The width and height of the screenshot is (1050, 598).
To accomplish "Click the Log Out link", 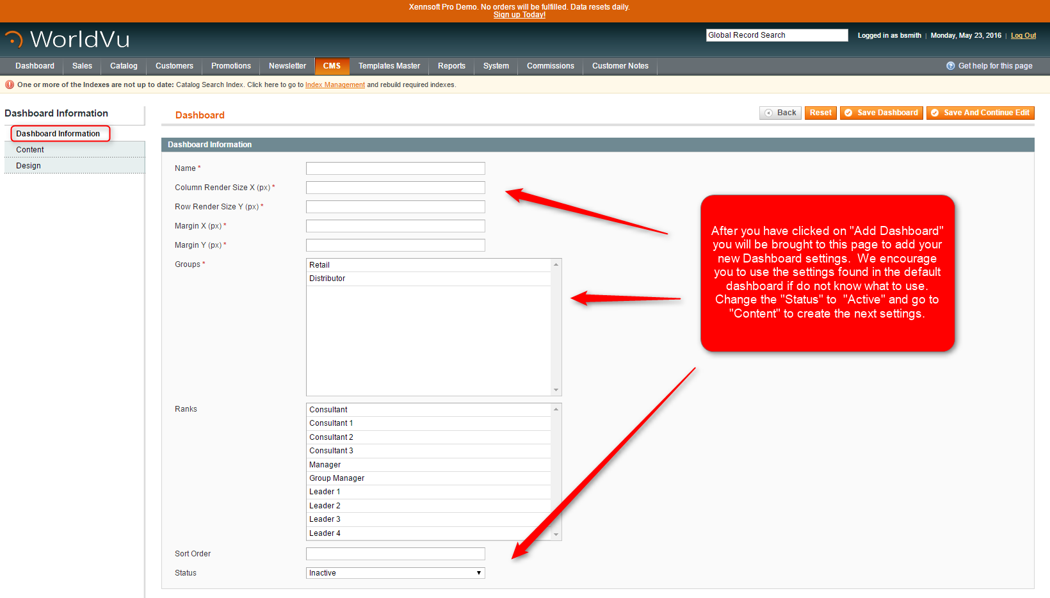I will 1023,36.
